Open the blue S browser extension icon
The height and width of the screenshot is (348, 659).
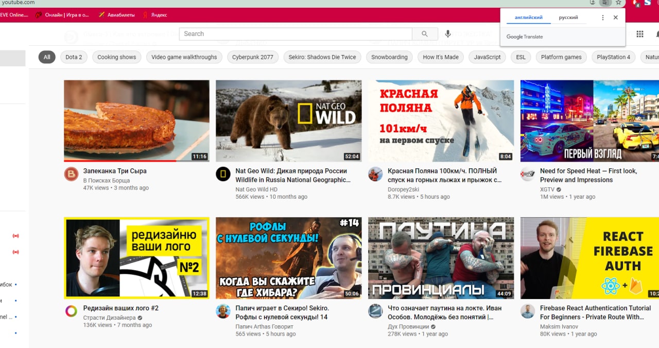pos(648,3)
